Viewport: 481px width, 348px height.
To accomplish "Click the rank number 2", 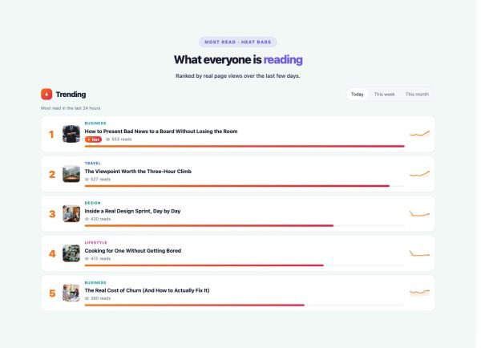I will tap(52, 174).
